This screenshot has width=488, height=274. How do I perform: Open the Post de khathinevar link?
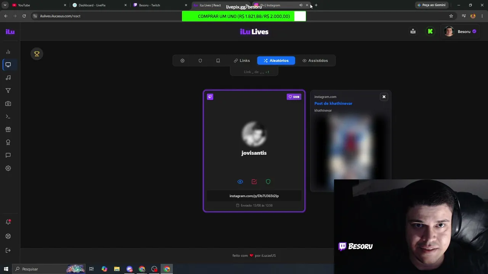[x=333, y=104]
